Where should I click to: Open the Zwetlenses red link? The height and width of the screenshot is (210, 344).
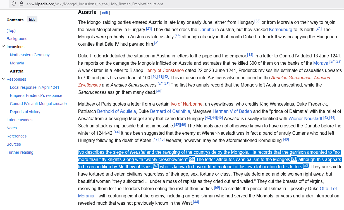89,85
